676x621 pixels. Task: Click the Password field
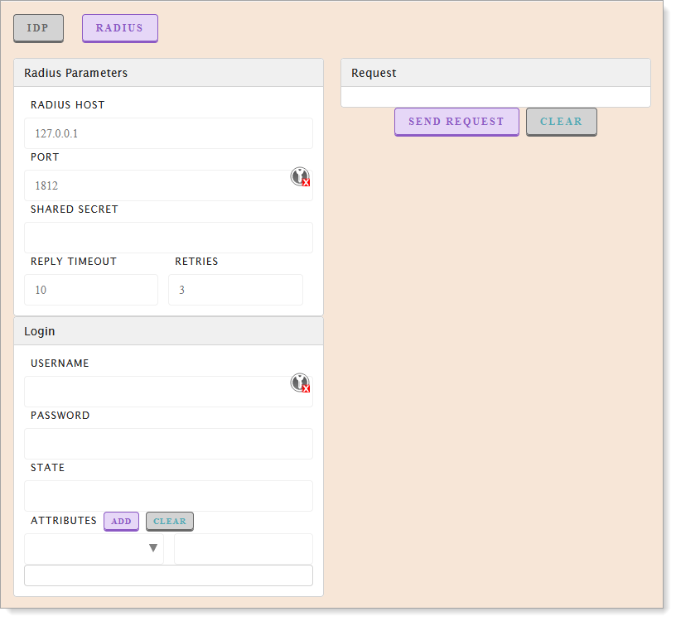coord(168,443)
